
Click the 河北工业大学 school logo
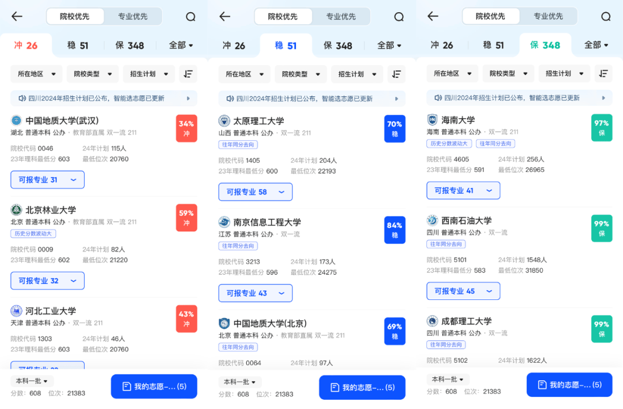point(16,310)
